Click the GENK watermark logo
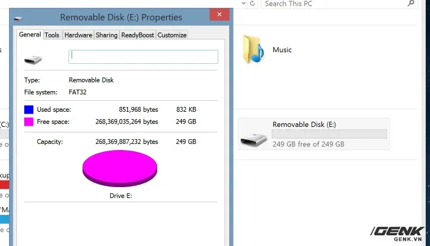Screen dimensions: 430x246 pos(397,234)
